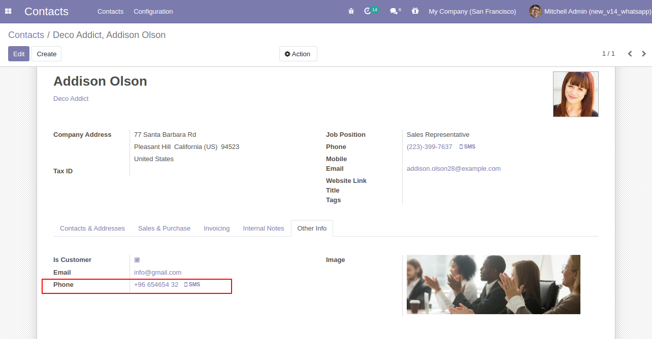The image size is (652, 339).
Task: Switch to Contacts & Addresses tab
Action: (x=92, y=229)
